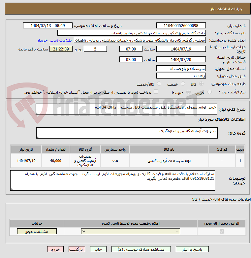Toggle the اسناد خزانه اسلامی payment checkbox
Screen dimensions: 251x258
pos(156,92)
